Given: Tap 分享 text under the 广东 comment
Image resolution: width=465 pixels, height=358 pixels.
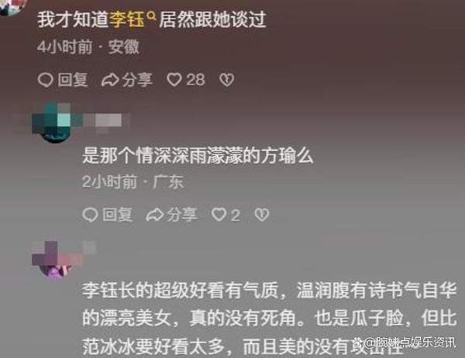Looking at the screenshot, I should coord(182,214).
